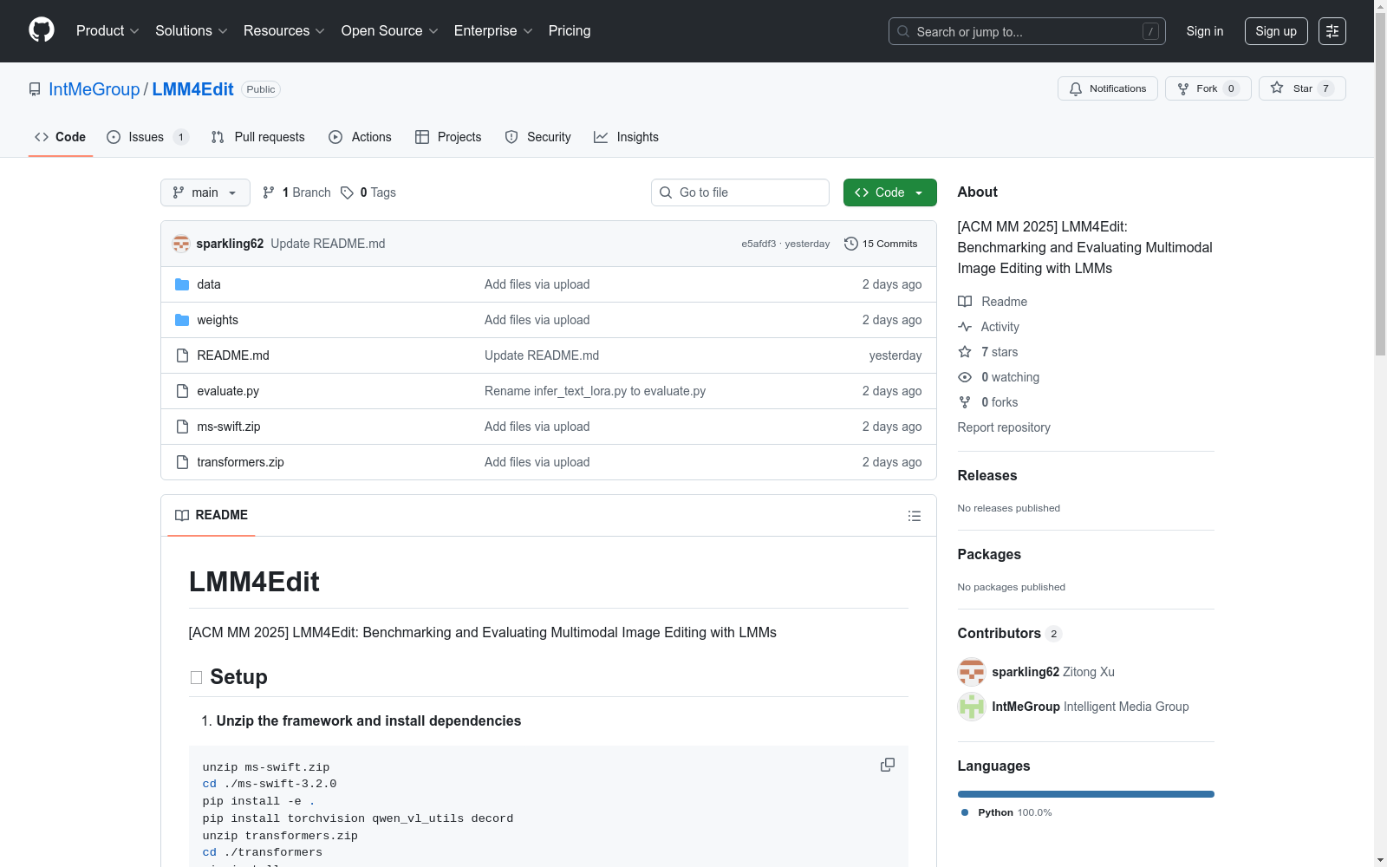Click the ms-swift.zip file icon

click(182, 427)
